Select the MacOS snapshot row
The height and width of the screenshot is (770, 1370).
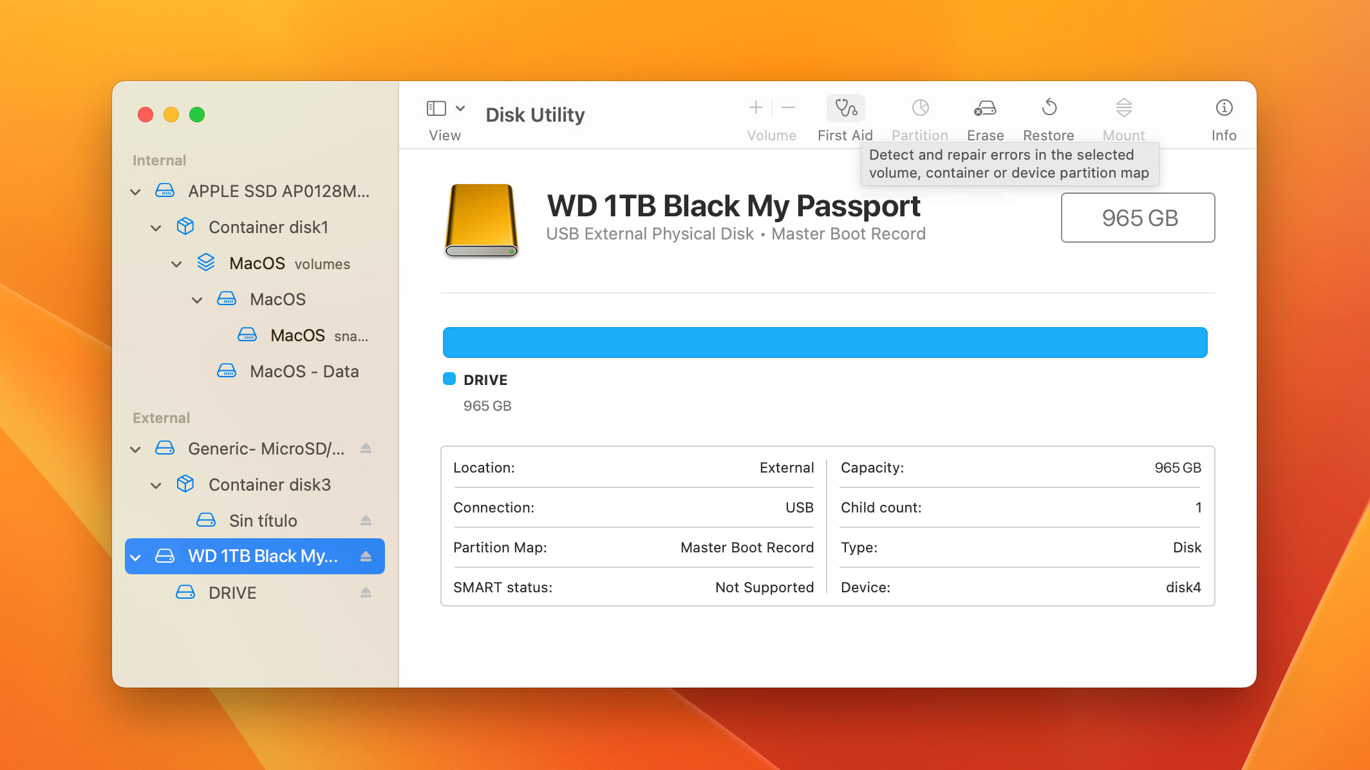(255, 335)
